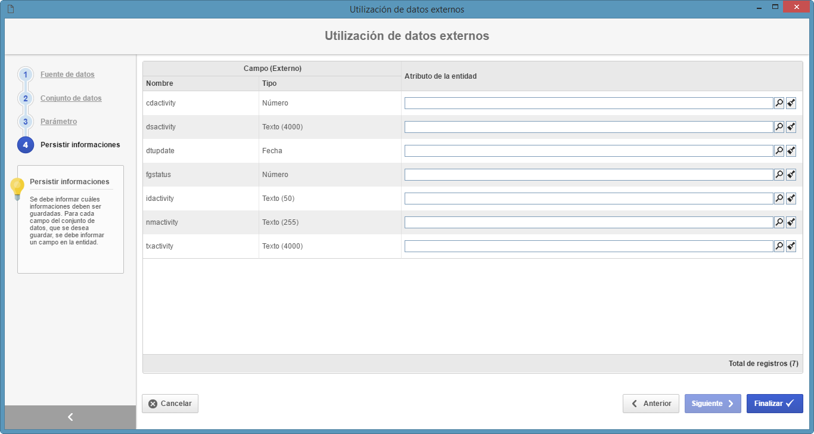Open the search lookup for nmactivity attribute
This screenshot has width=814, height=434.
point(779,222)
